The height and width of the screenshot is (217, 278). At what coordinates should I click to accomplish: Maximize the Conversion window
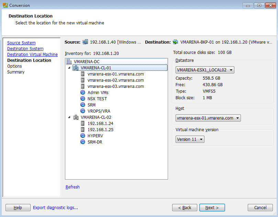click(x=259, y=5)
